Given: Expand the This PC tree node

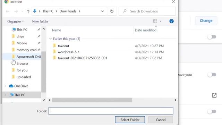Looking at the screenshot, I should click(6, 95).
